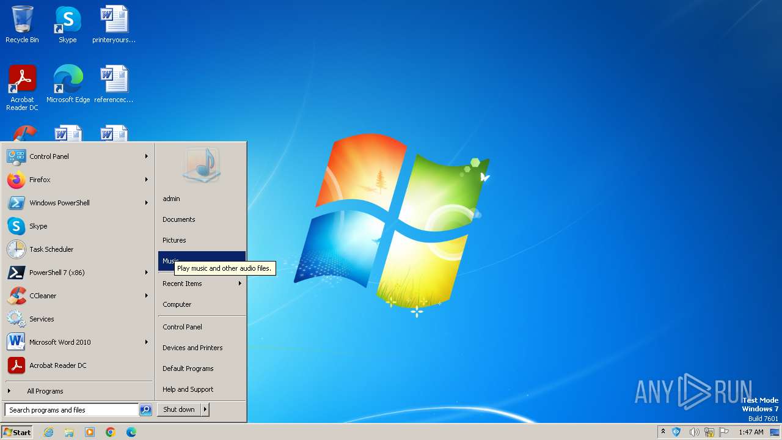Expand the CCleaner jump list arrow

click(147, 296)
